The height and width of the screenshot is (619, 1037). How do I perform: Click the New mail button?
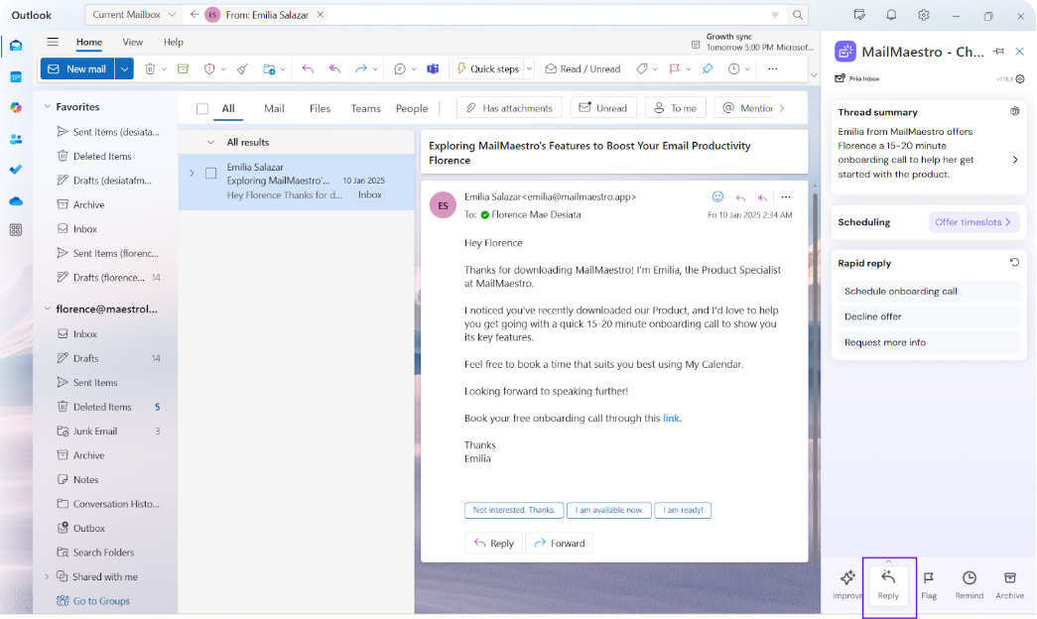coord(78,68)
